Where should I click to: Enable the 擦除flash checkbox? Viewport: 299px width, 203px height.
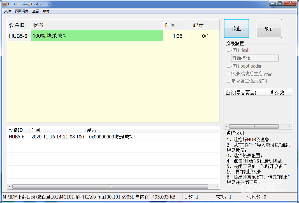(x=229, y=50)
